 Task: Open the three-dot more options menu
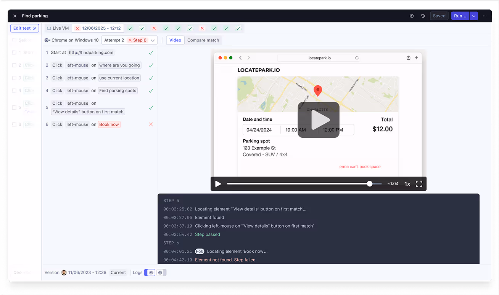(x=485, y=16)
